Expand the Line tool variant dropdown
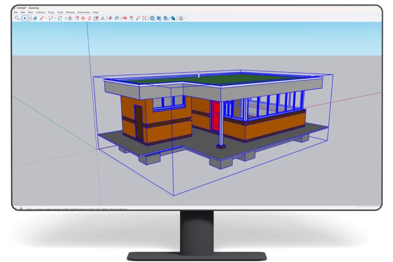 pyautogui.click(x=46, y=18)
